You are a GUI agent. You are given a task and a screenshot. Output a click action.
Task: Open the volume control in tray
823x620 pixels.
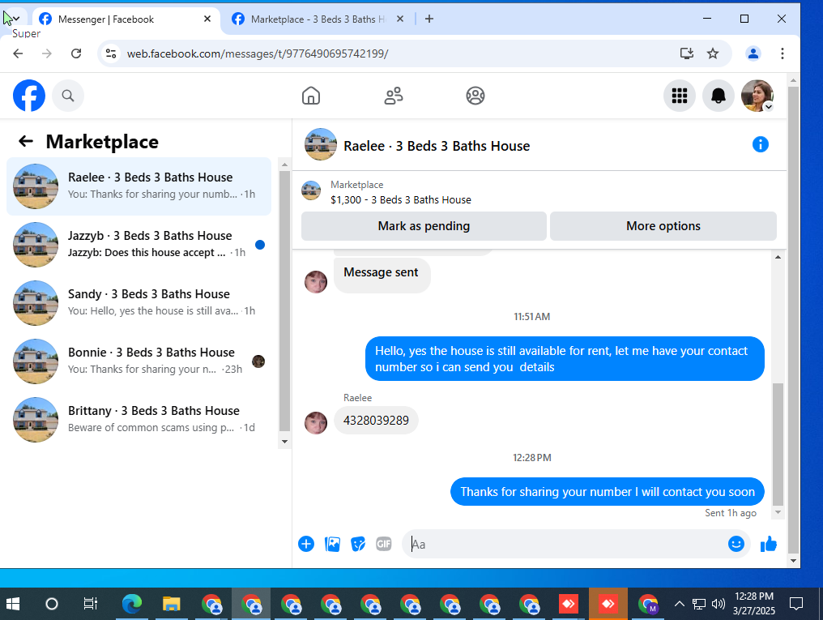click(718, 605)
